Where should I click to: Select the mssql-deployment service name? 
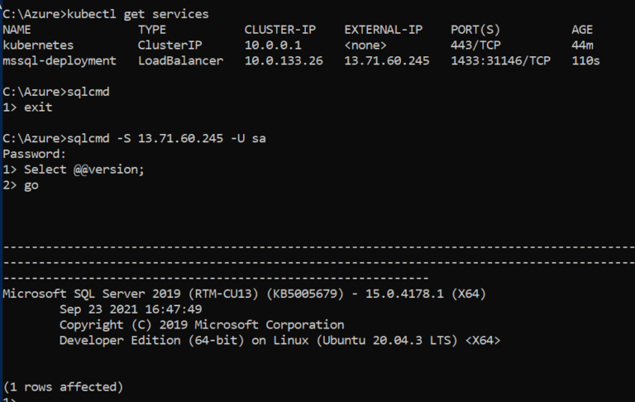click(x=60, y=60)
